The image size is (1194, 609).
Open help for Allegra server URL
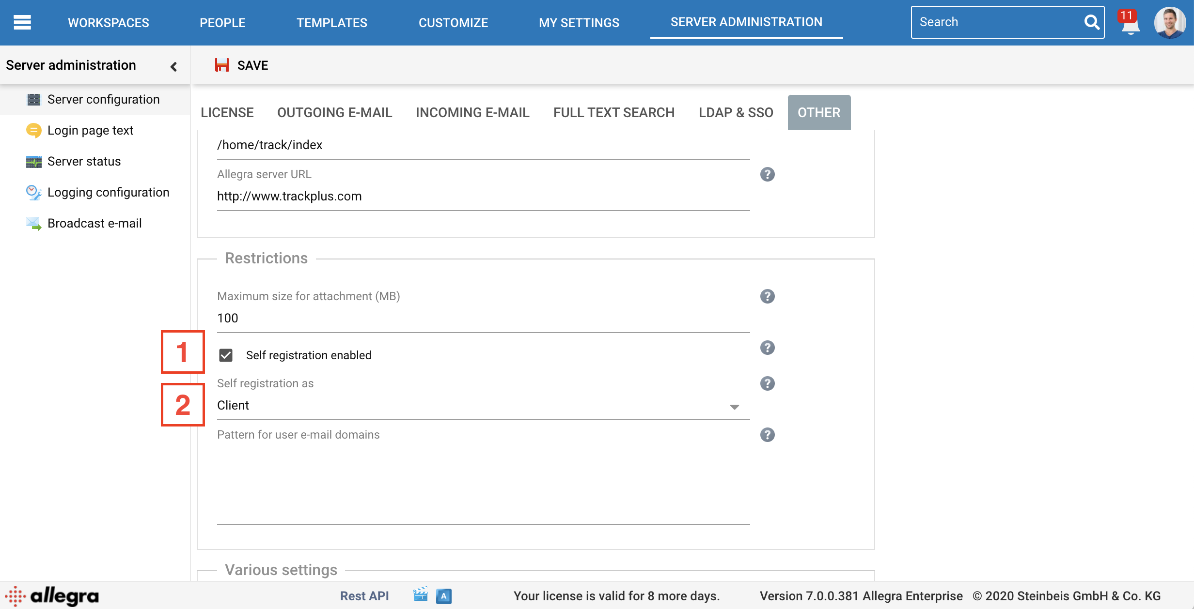click(x=767, y=174)
